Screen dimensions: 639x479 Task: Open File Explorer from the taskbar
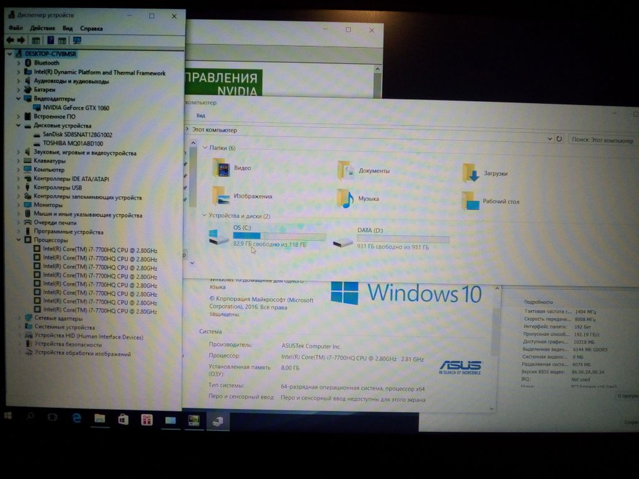(x=100, y=419)
